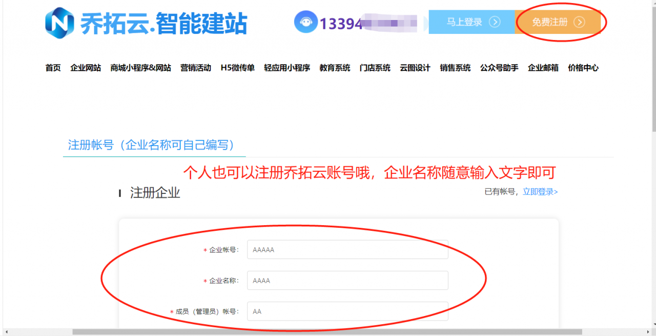Click the arrow icon inside 免费注册 button
656x336 pixels.
[x=579, y=22]
